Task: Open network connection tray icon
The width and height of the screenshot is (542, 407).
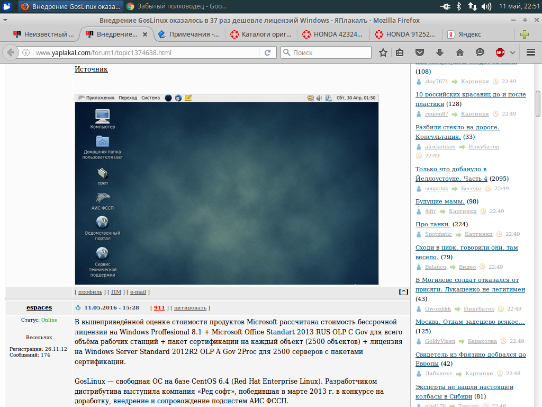Action: [472, 6]
